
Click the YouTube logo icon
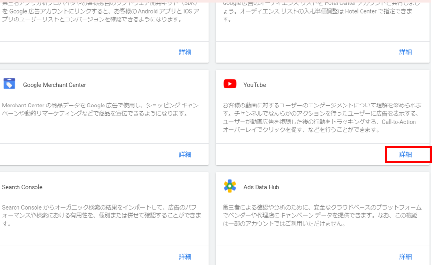[x=230, y=84]
